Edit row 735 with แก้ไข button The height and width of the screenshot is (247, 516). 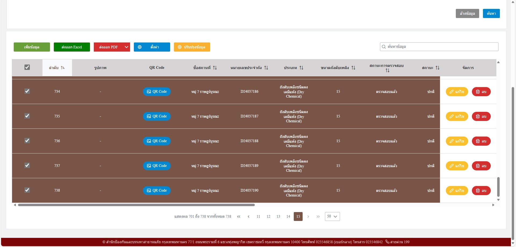tap(457, 116)
